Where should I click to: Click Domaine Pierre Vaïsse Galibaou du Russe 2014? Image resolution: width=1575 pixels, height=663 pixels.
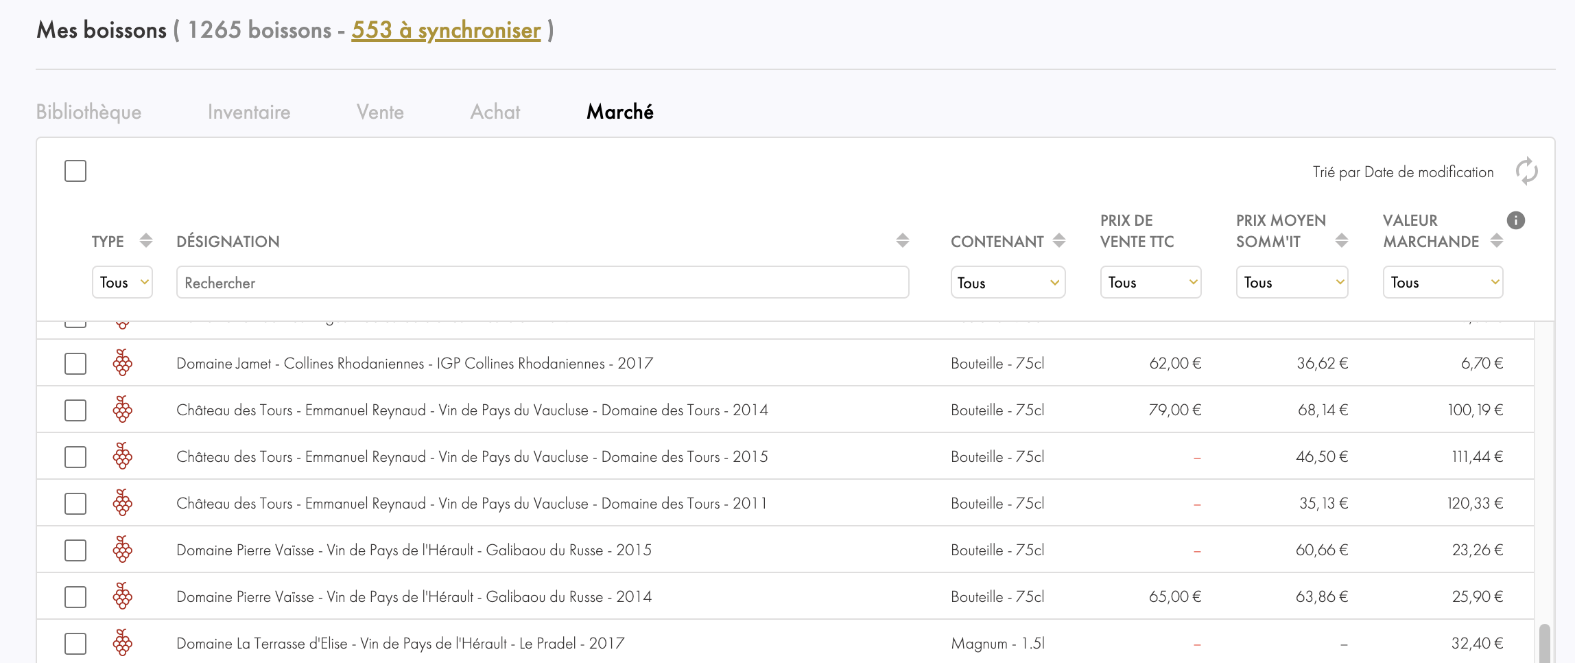[414, 596]
